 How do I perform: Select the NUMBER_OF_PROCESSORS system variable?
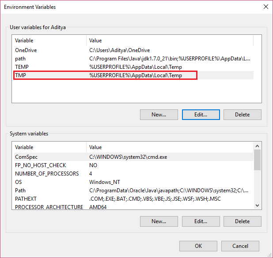(134, 173)
